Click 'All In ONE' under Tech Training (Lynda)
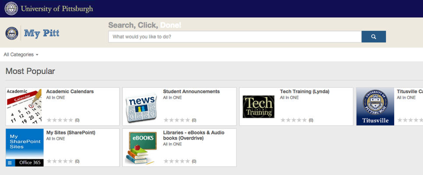423x175 pixels. point(289,98)
